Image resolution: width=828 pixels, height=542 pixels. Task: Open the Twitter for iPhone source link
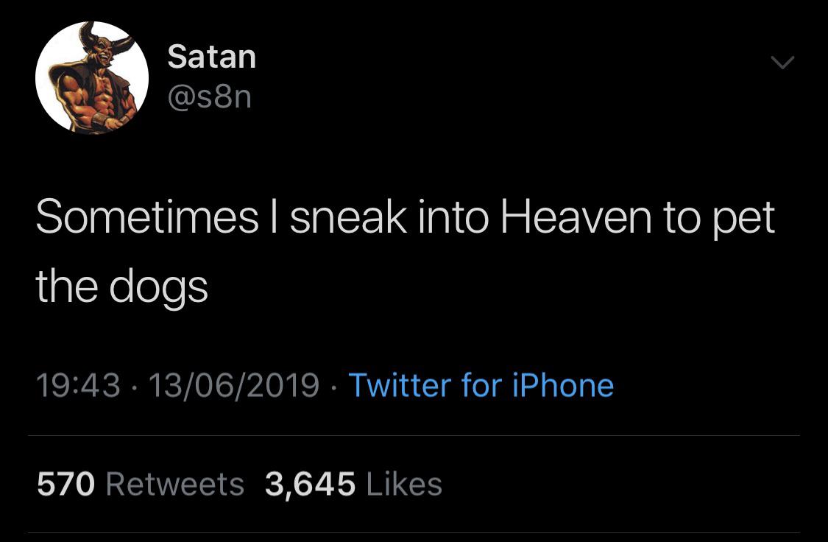480,385
